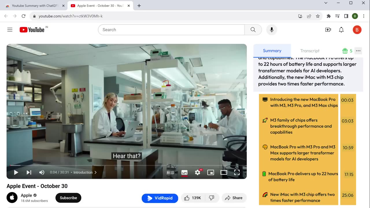Switch to miniplayer mode
The image size is (370, 208).
point(211,172)
